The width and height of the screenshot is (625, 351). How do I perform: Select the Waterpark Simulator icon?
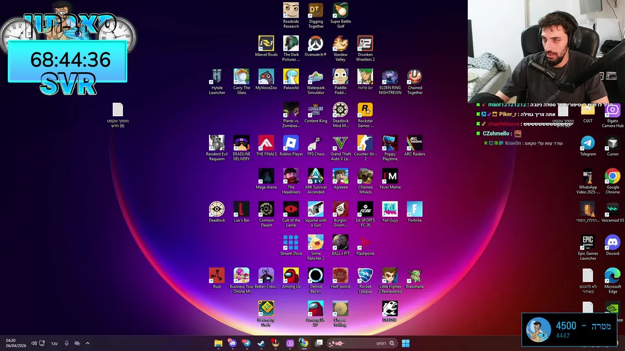316,81
